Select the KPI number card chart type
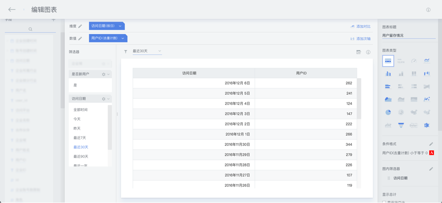Image resolution: width=442 pixels, height=203 pixels. click(x=401, y=61)
